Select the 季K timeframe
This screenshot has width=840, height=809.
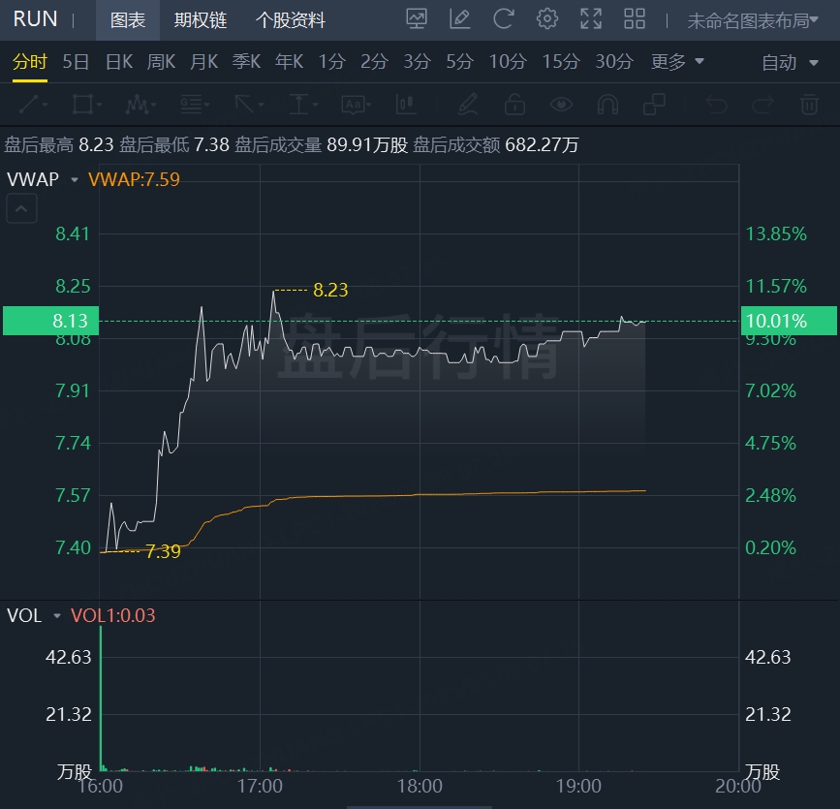tap(246, 62)
